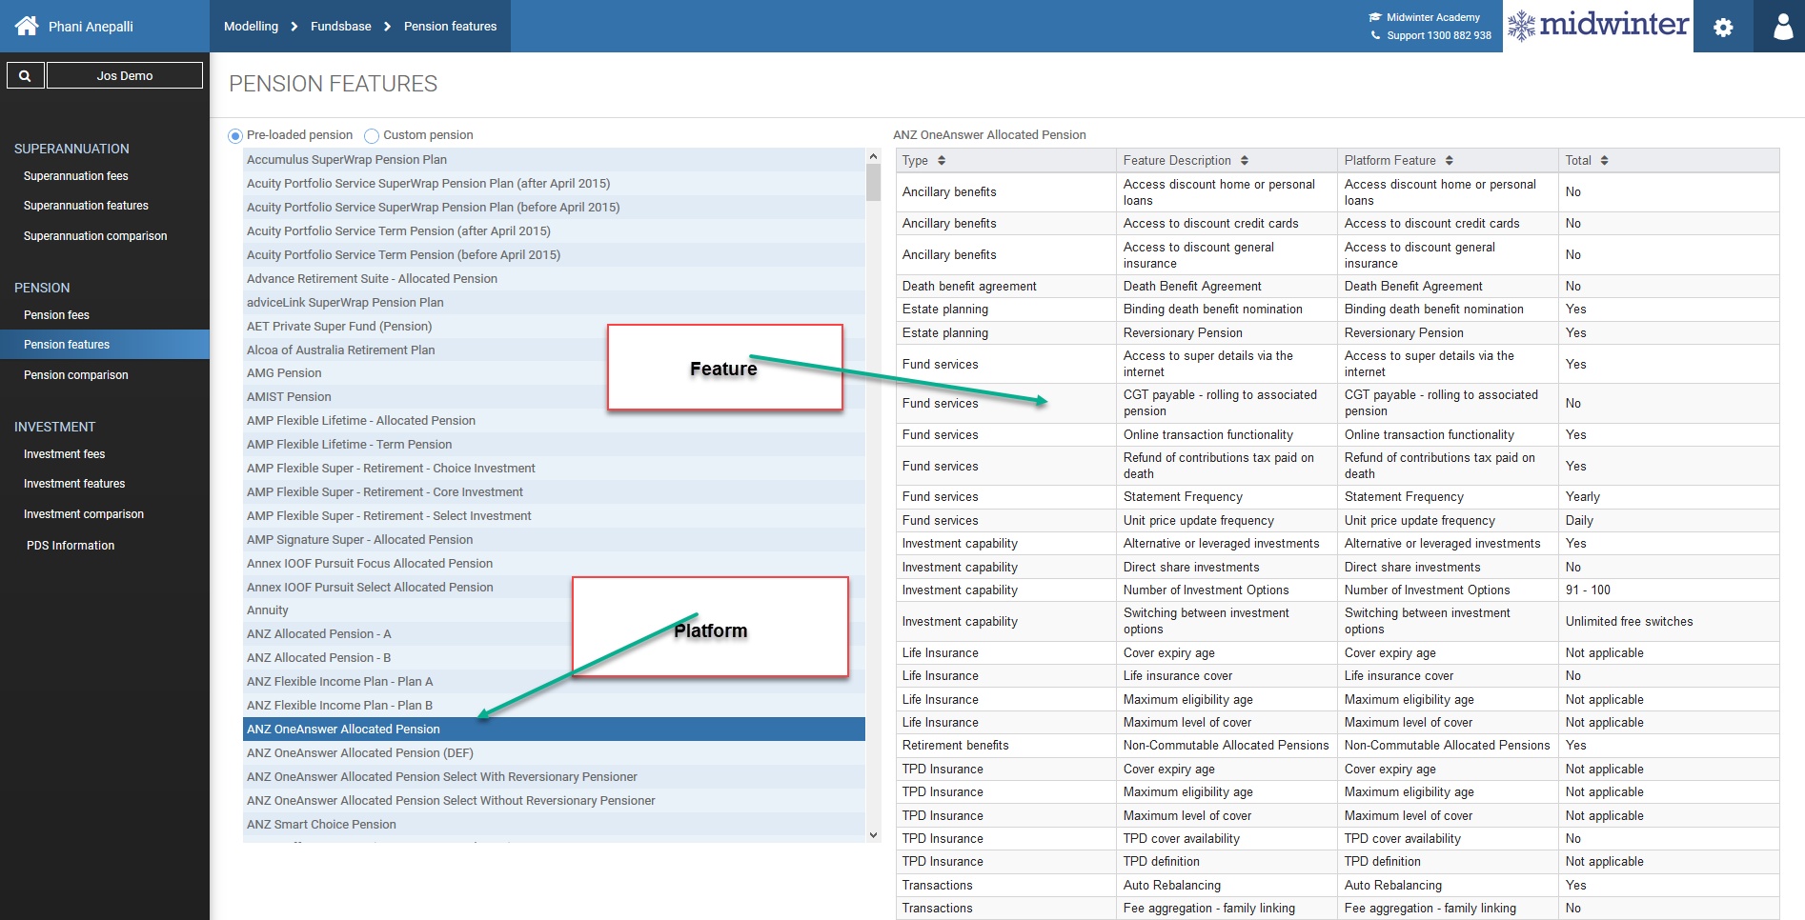Open Superannuation fees in sidebar

click(76, 176)
